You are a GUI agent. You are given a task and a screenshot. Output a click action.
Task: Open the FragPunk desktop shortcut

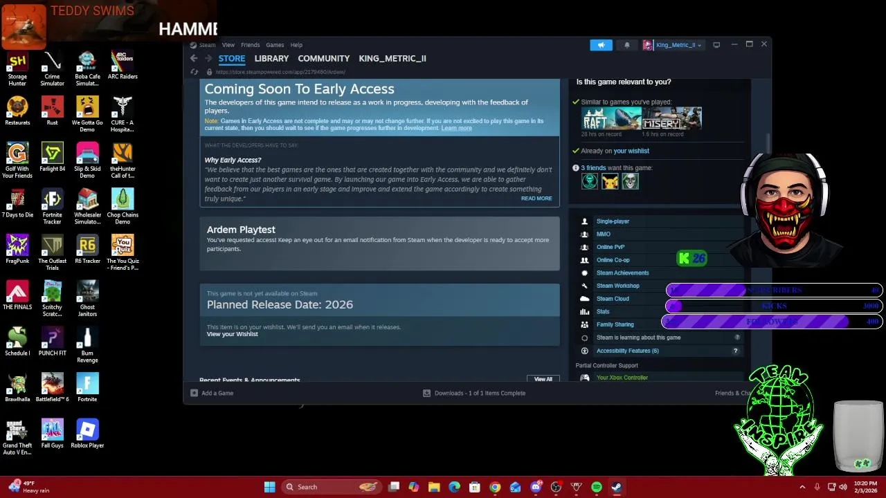point(17,250)
